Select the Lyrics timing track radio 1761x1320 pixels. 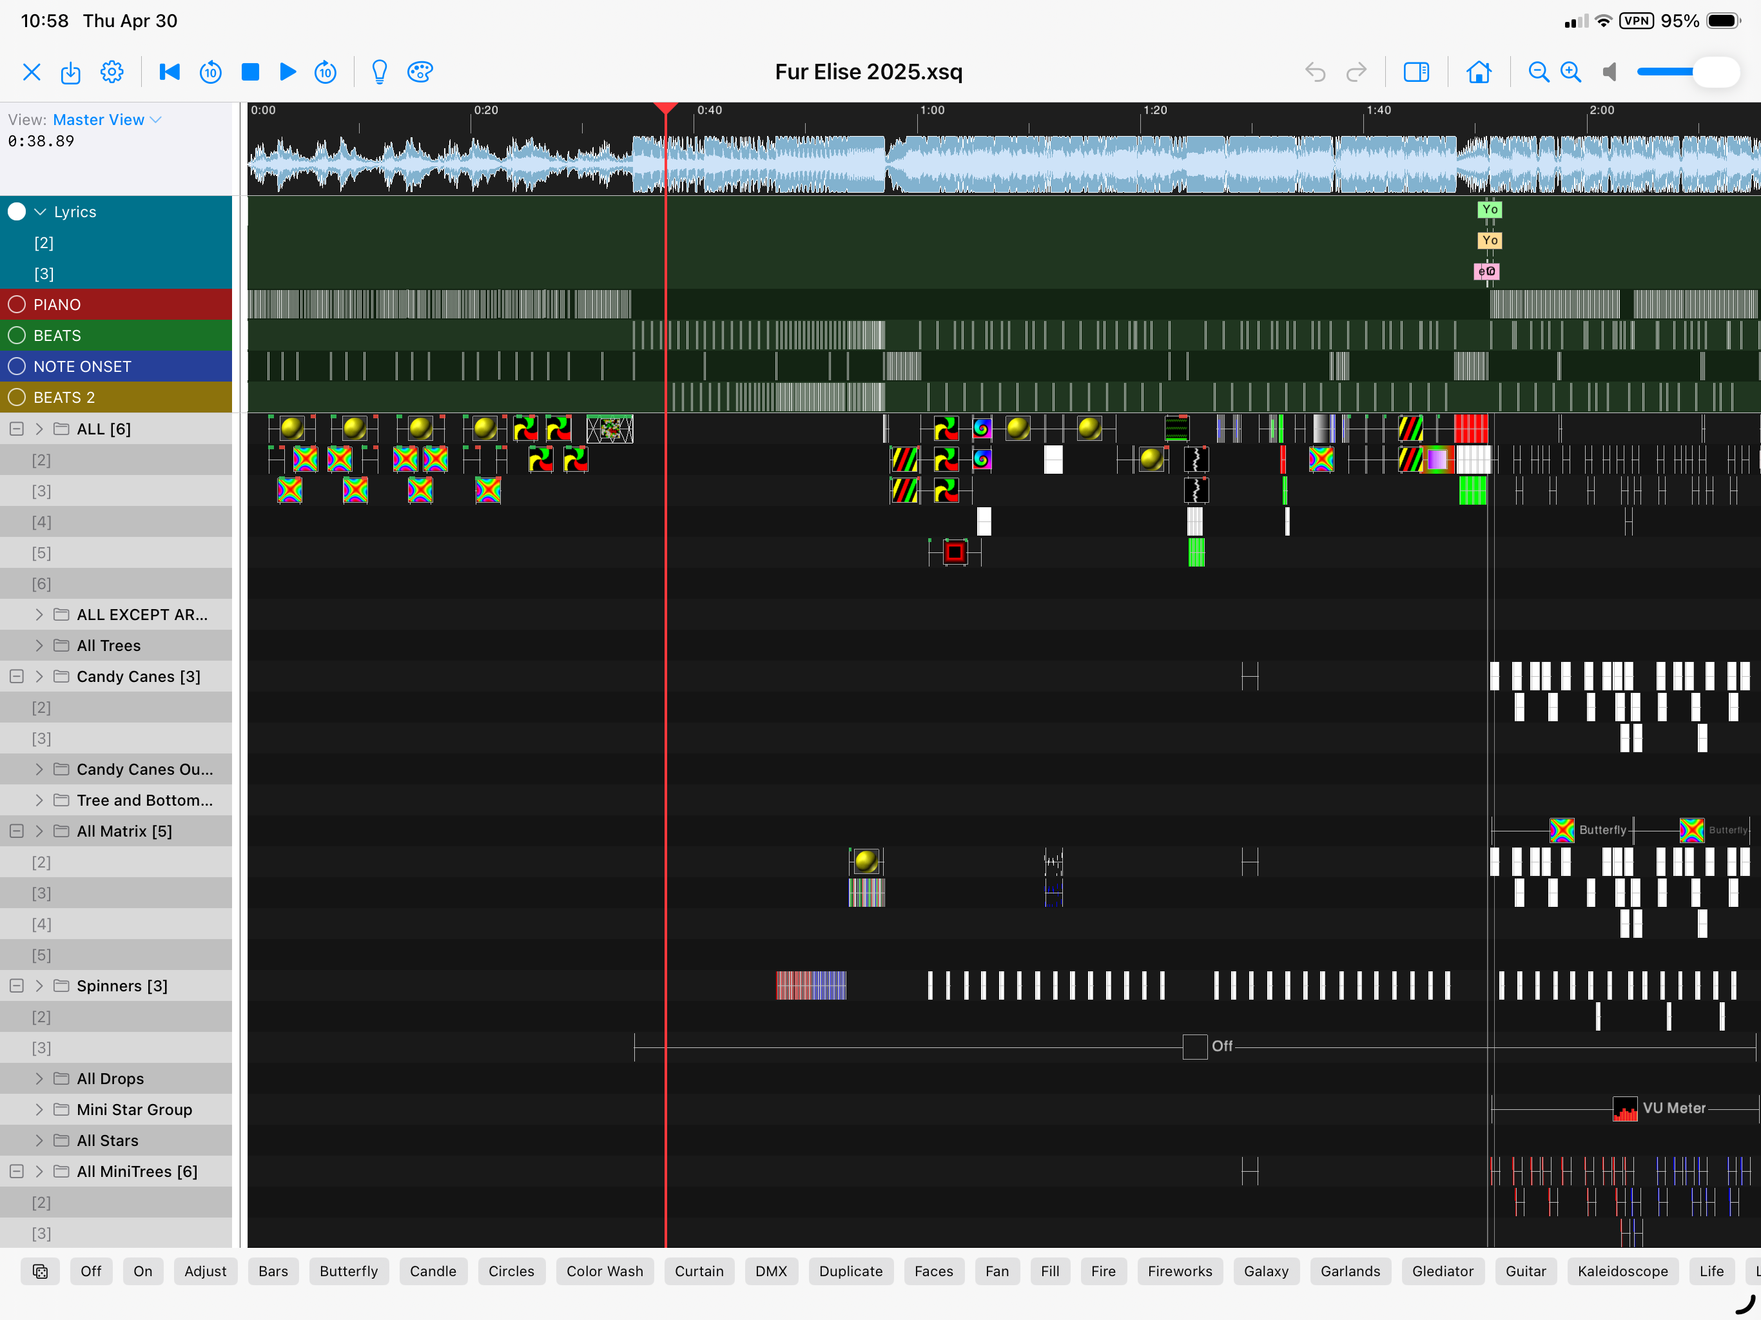[x=17, y=212]
